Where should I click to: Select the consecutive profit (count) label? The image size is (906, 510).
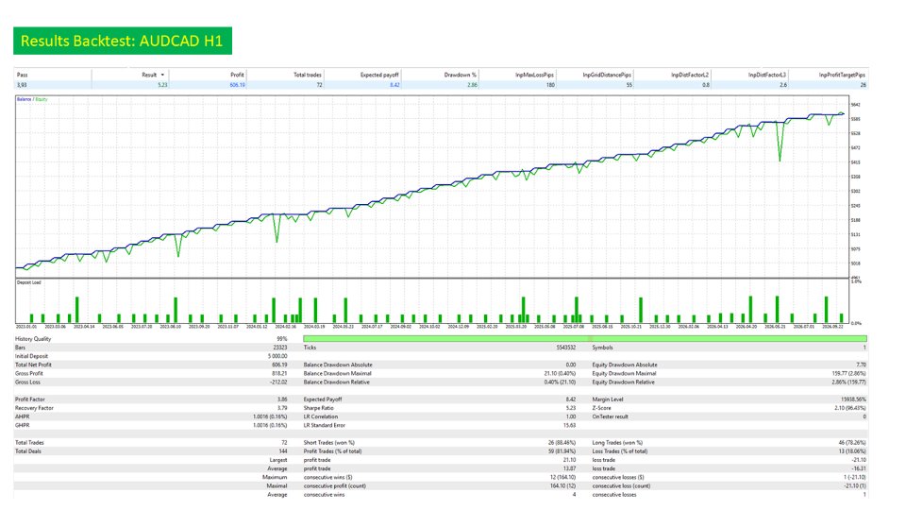pos(335,486)
